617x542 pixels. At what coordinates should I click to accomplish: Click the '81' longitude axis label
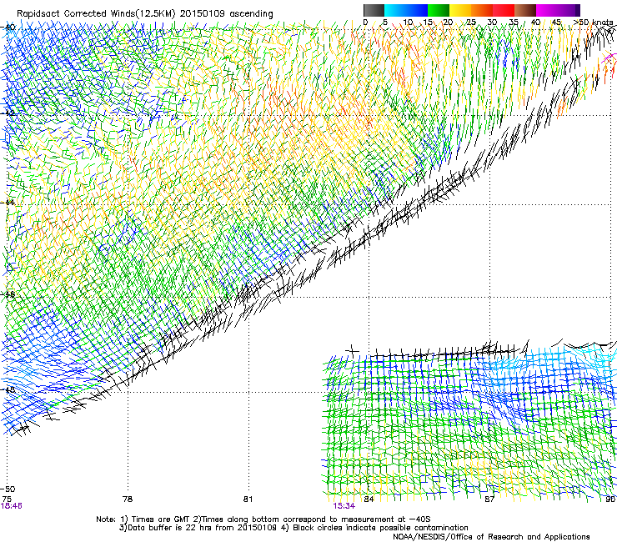click(248, 499)
